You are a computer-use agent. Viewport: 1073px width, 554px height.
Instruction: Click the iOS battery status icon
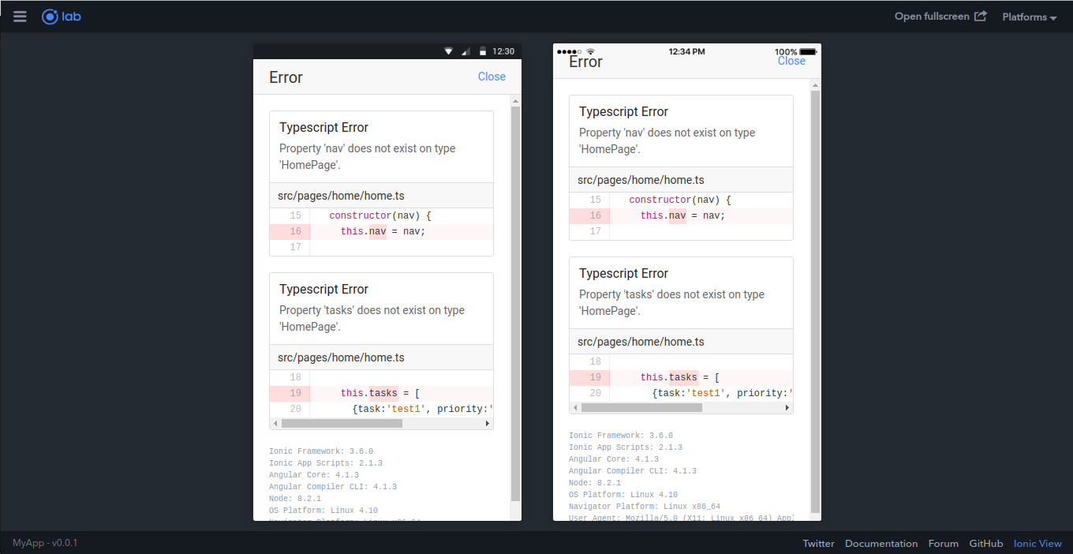807,52
